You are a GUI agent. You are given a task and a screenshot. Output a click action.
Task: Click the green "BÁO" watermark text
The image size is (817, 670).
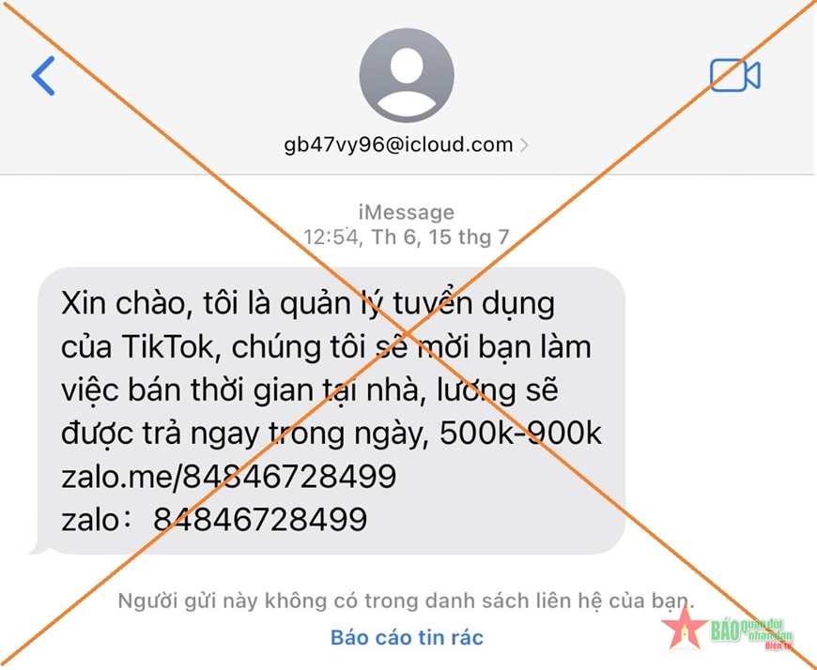pyautogui.click(x=725, y=631)
